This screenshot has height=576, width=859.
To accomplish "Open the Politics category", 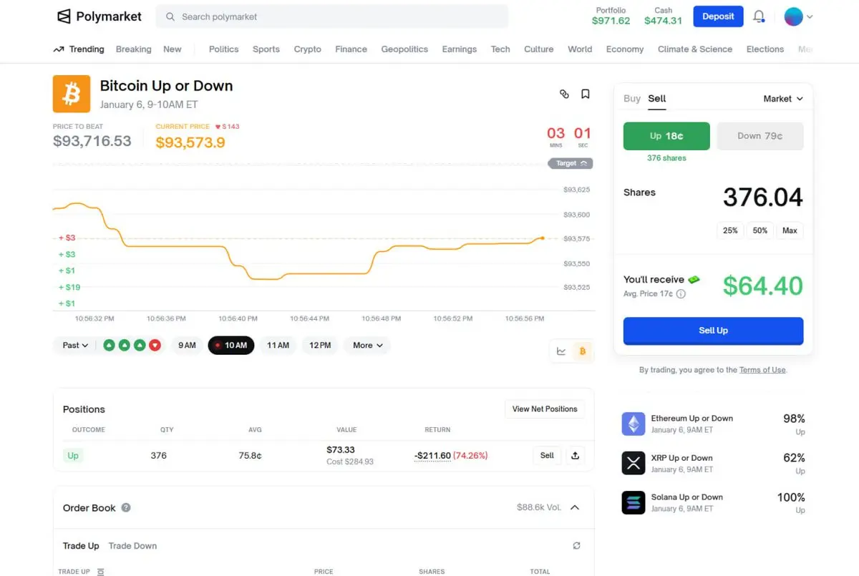I will (x=224, y=49).
